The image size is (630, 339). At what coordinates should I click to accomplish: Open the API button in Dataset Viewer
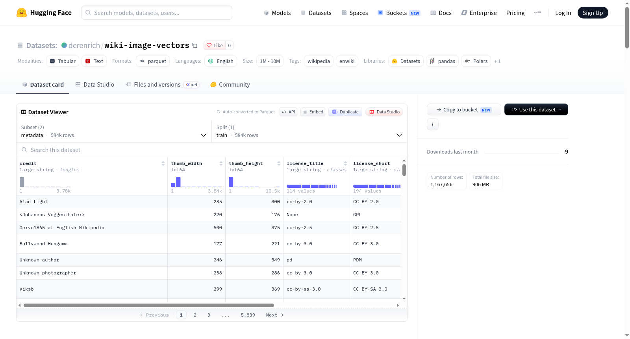click(x=288, y=112)
